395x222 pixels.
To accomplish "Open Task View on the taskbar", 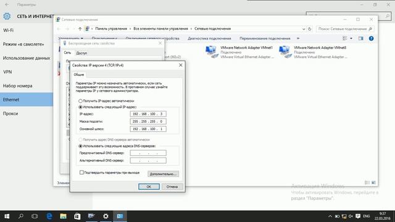I will click(35, 216).
